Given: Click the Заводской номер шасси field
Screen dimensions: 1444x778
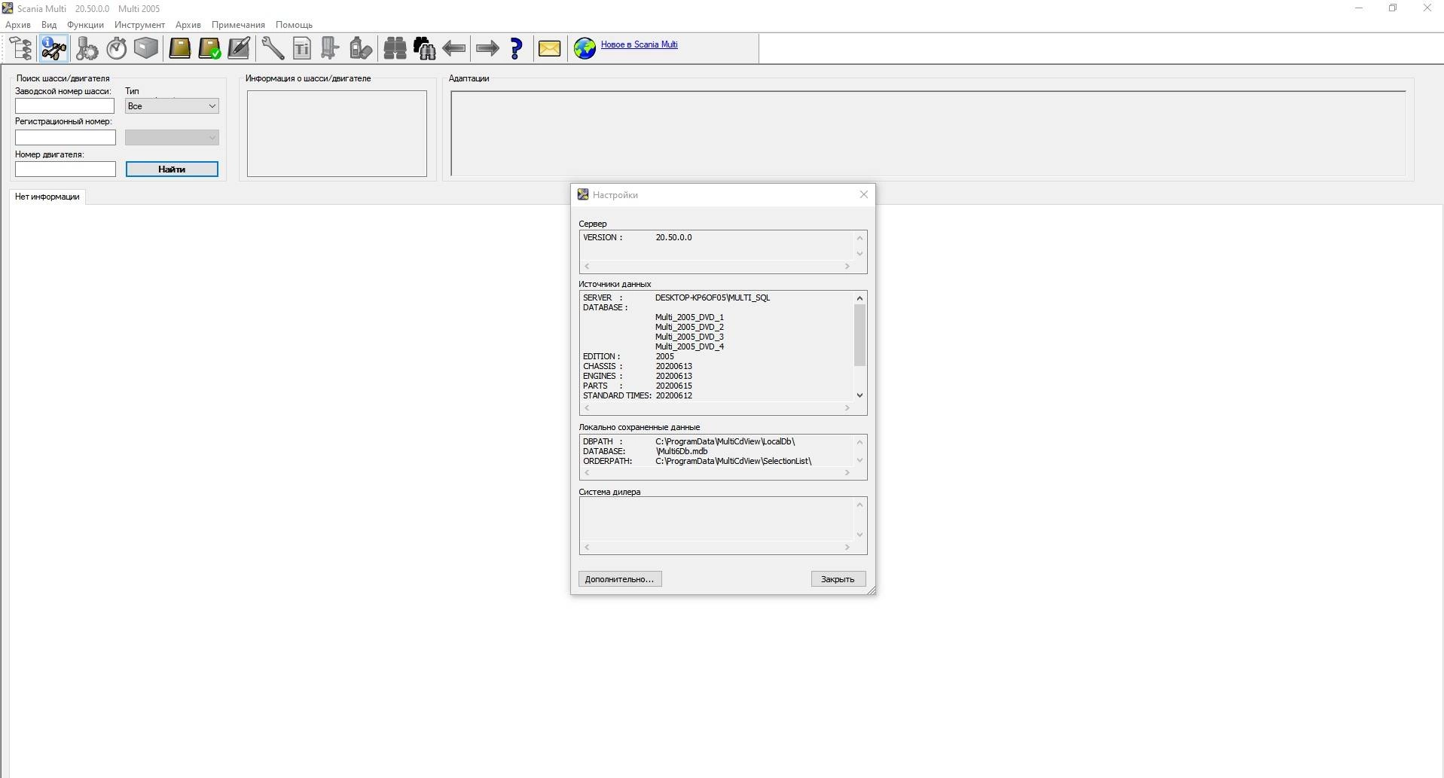Looking at the screenshot, I should click(x=65, y=106).
